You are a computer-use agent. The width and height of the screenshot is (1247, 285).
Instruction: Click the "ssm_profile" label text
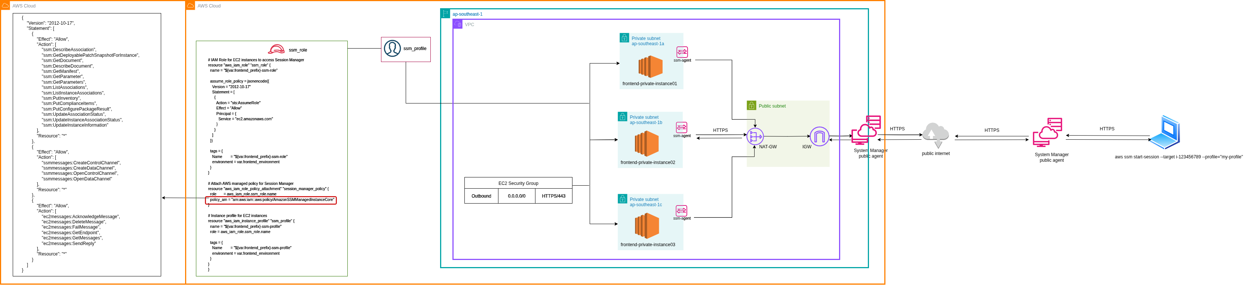(x=415, y=49)
